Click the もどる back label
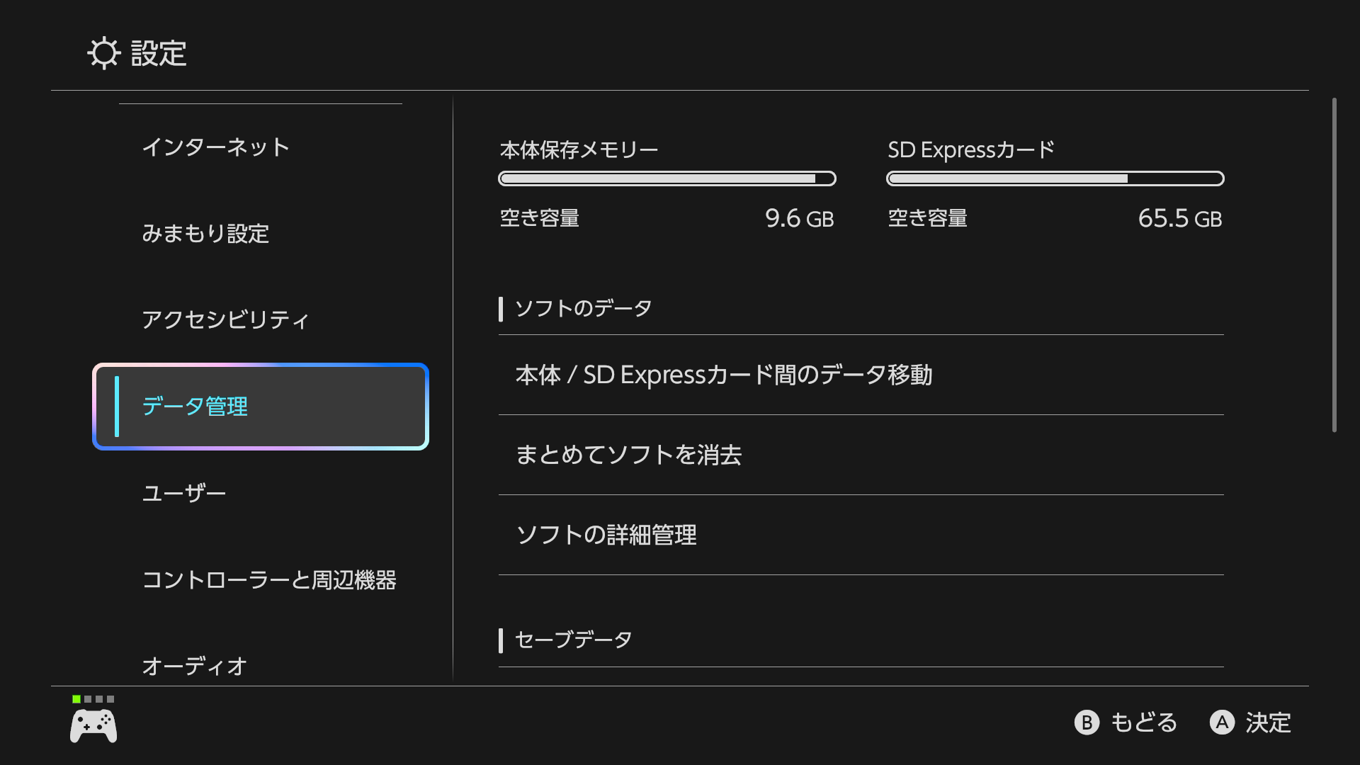This screenshot has height=765, width=1360. click(1143, 722)
